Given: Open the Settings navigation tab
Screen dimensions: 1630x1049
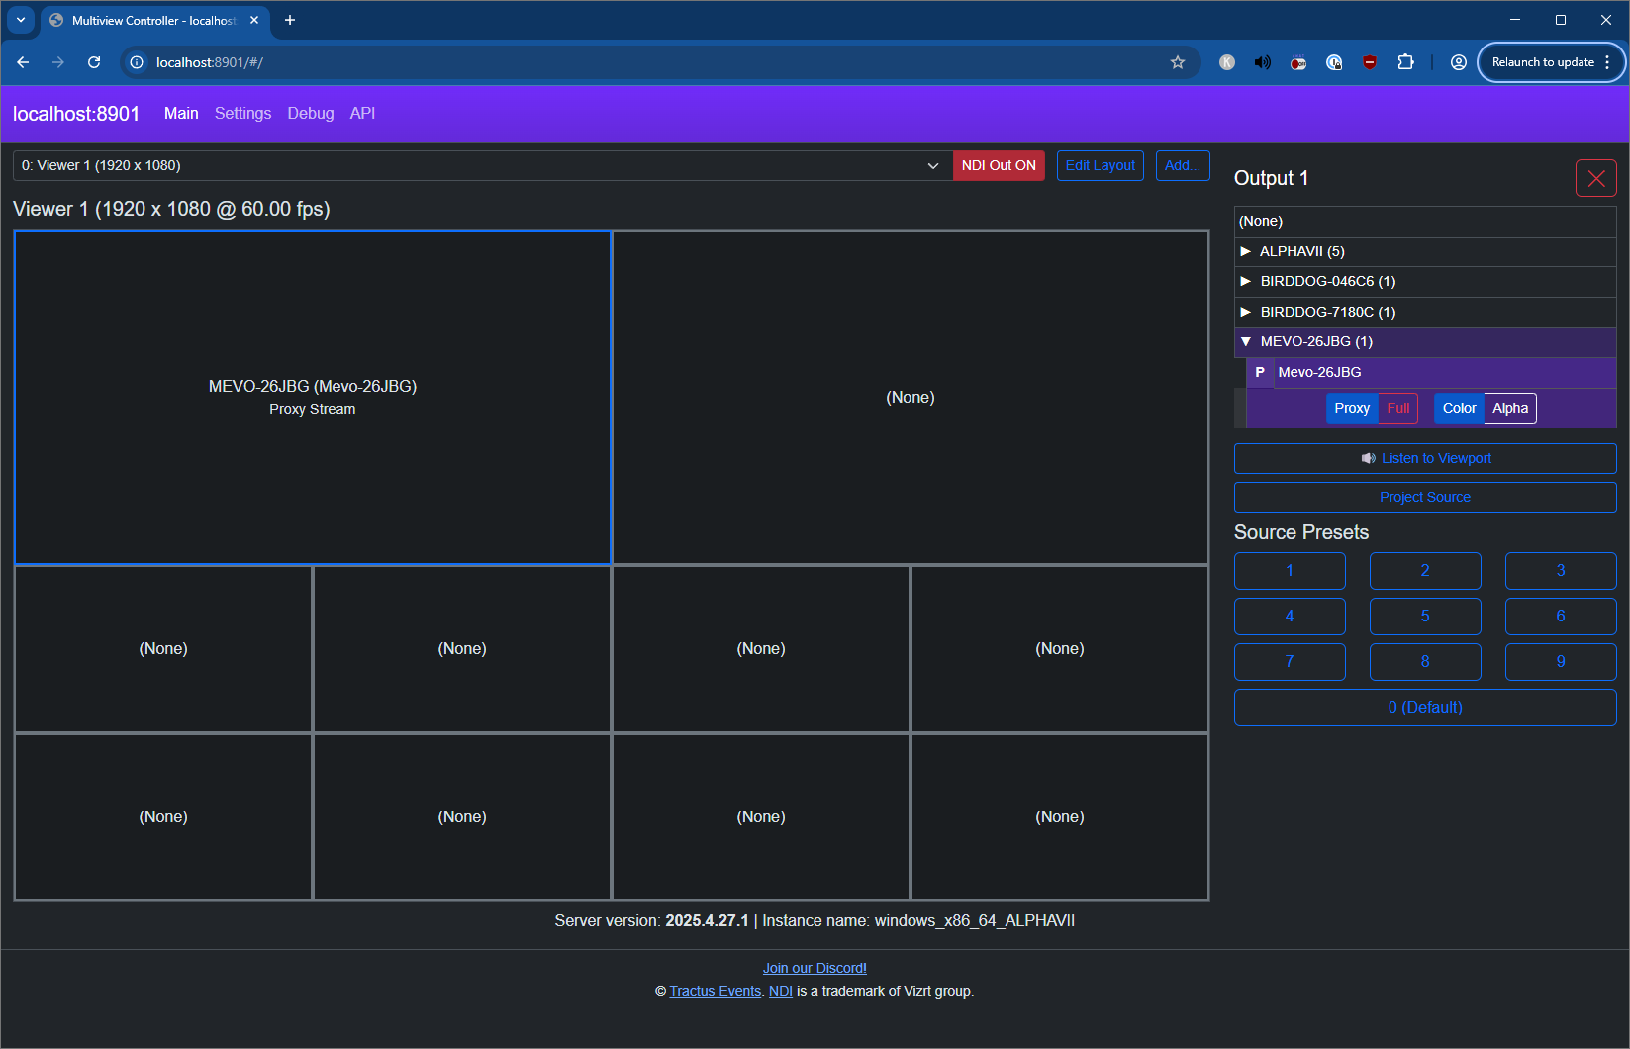Looking at the screenshot, I should coord(242,113).
